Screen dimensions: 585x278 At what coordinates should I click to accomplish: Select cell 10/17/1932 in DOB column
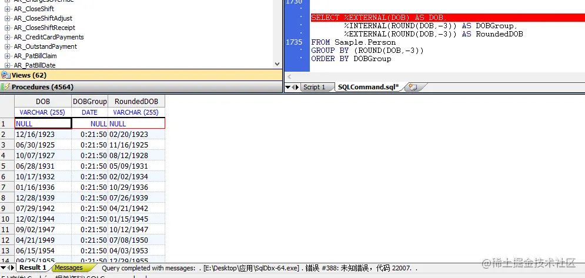[x=43, y=176]
